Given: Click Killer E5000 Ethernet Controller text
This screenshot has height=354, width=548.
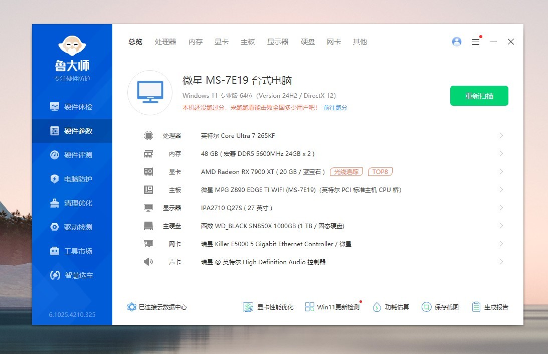Looking at the screenshot, I should [276, 244].
